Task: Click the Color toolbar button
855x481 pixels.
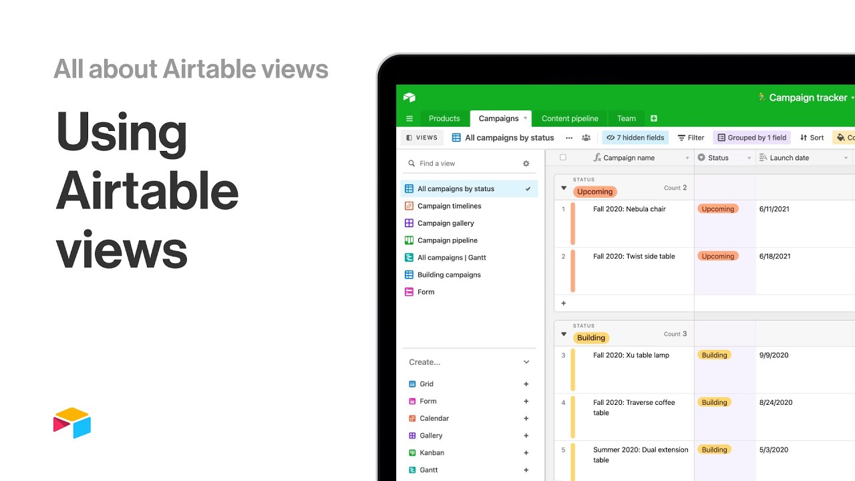Action: (844, 138)
